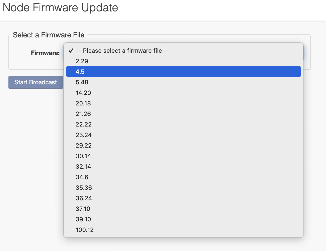Choose the 29.22 firmware option
This screenshot has width=326, height=251.
[84, 146]
